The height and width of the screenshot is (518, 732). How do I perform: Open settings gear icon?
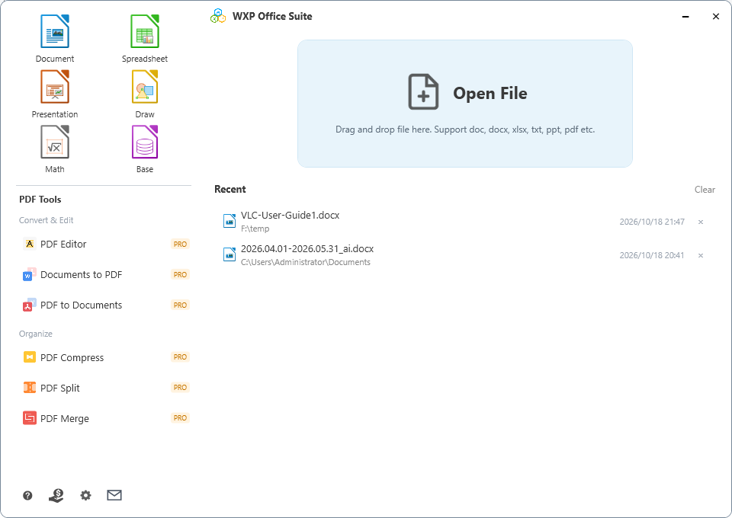coord(85,495)
